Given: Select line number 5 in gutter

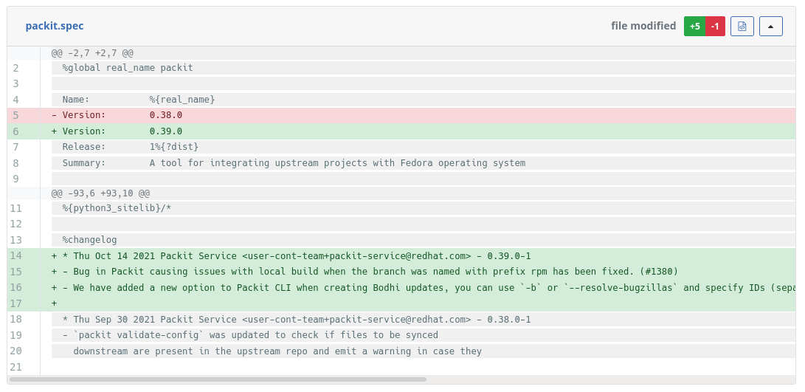Looking at the screenshot, I should pos(16,115).
